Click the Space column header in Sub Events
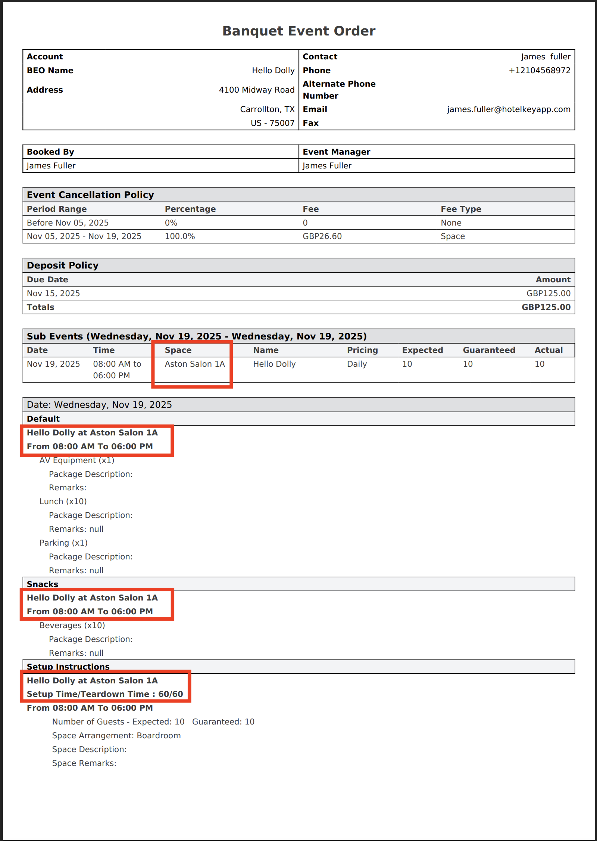 (x=178, y=350)
